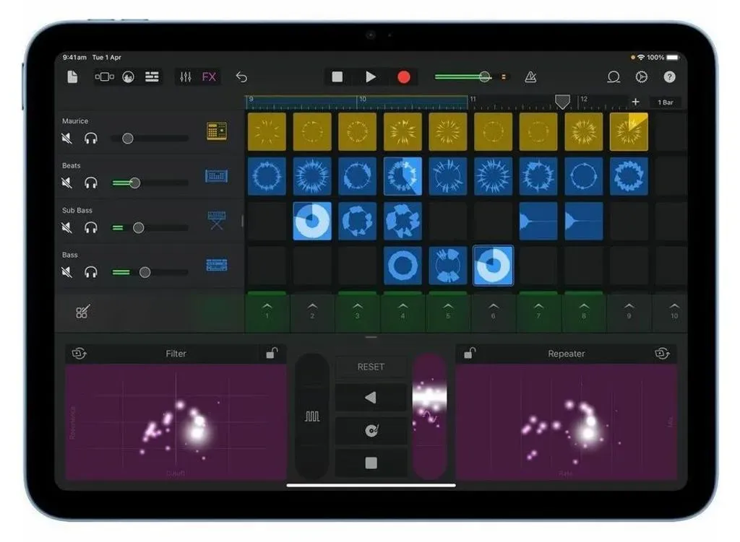Undo the last action
This screenshot has width=740, height=542.
click(x=241, y=77)
